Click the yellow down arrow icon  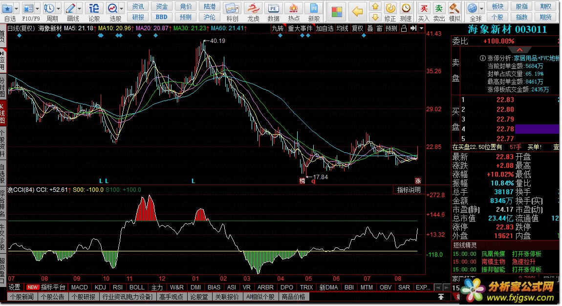coord(375,17)
